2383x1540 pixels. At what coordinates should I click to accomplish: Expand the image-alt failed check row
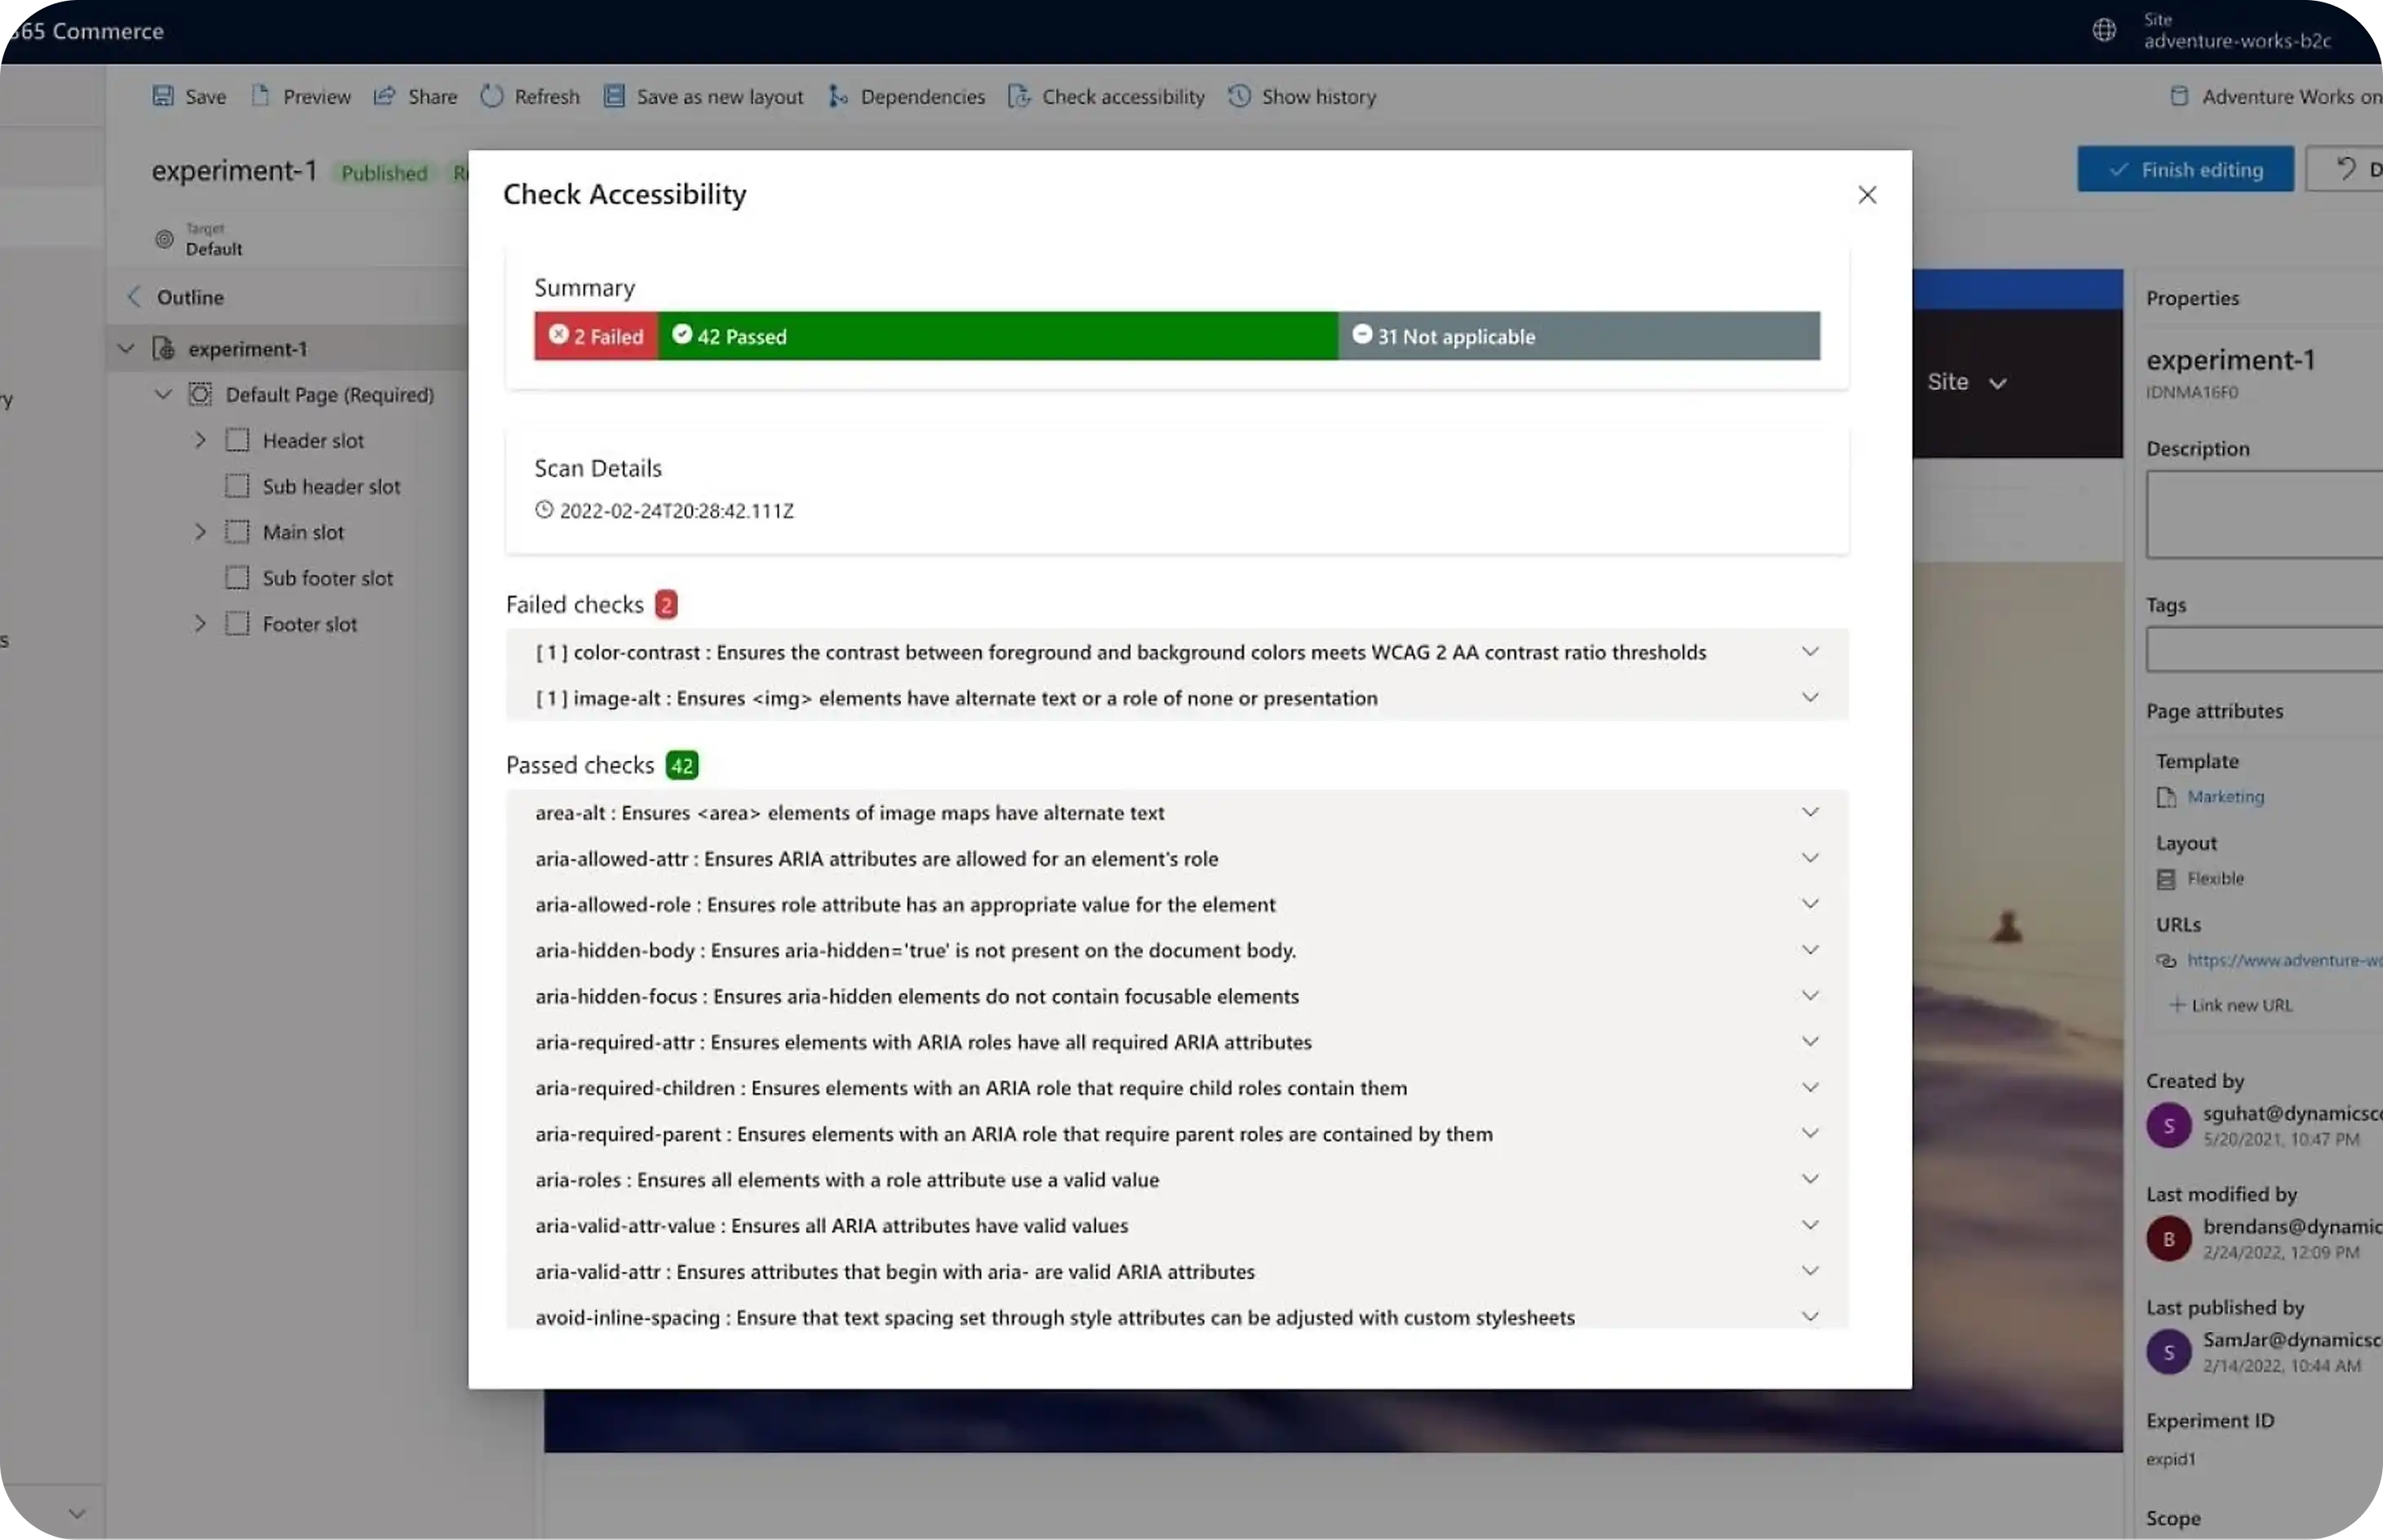pos(1808,698)
